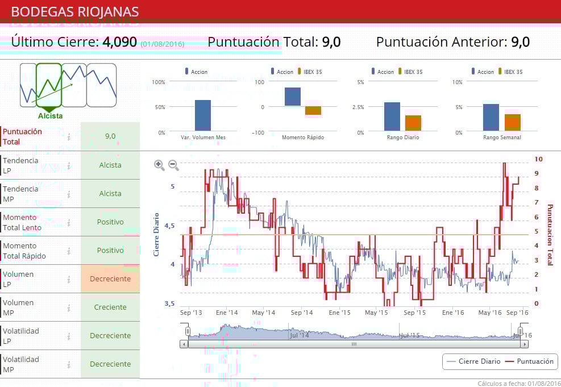The width and height of the screenshot is (561, 387).
Task: Toggle Accion legend in Rango Semanal chart
Action: pos(483,72)
